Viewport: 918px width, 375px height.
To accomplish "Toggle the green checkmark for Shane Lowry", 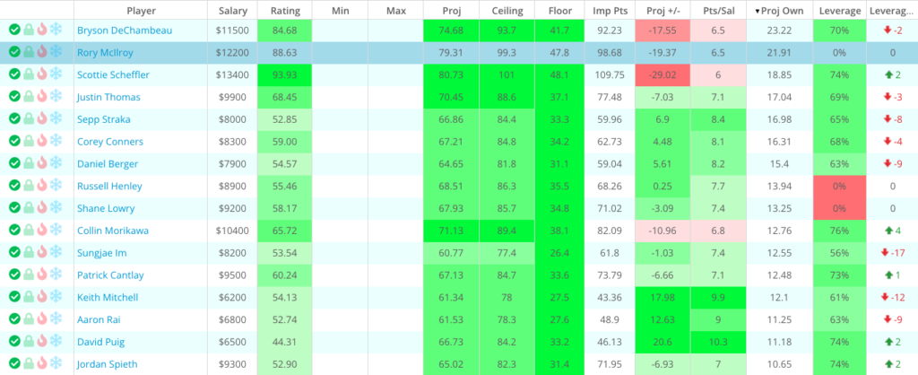I will (x=14, y=208).
